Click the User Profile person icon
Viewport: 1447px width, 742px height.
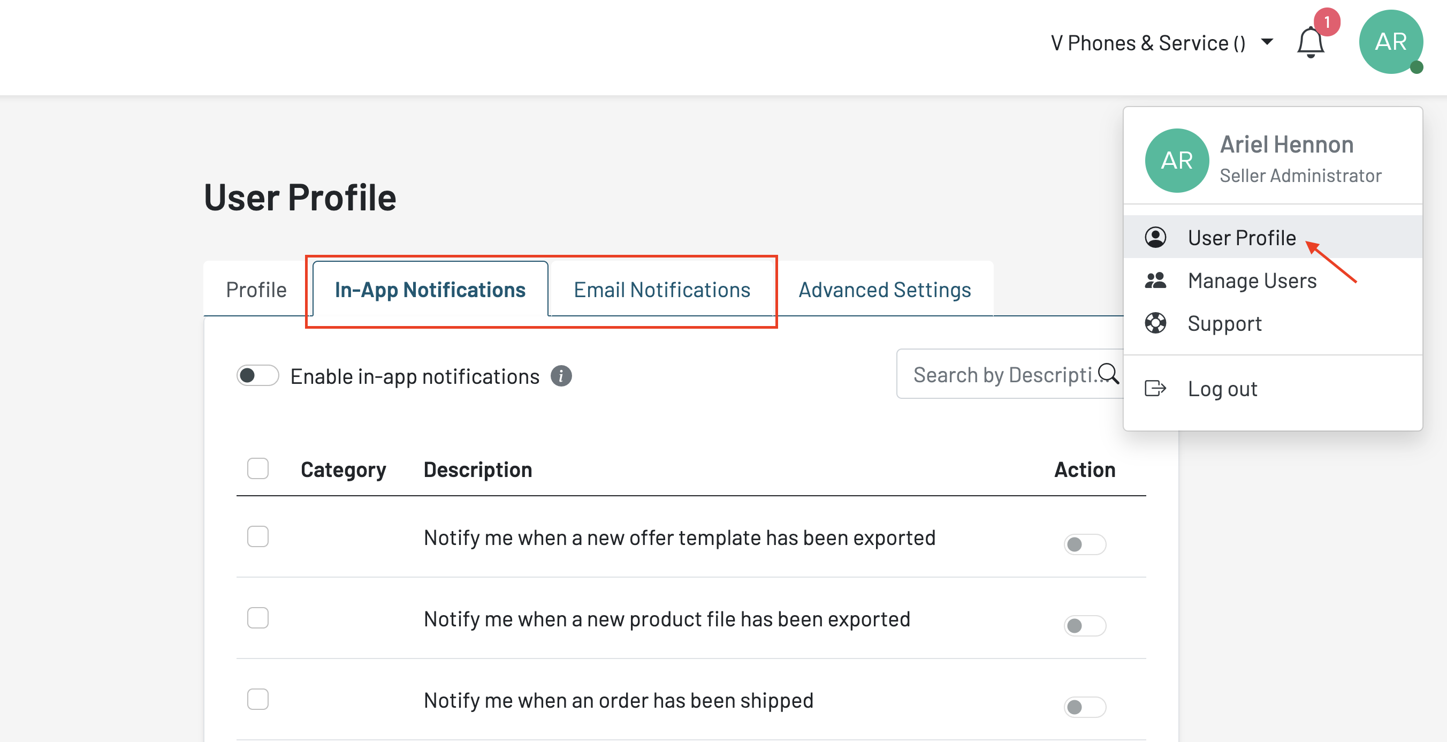click(x=1155, y=237)
